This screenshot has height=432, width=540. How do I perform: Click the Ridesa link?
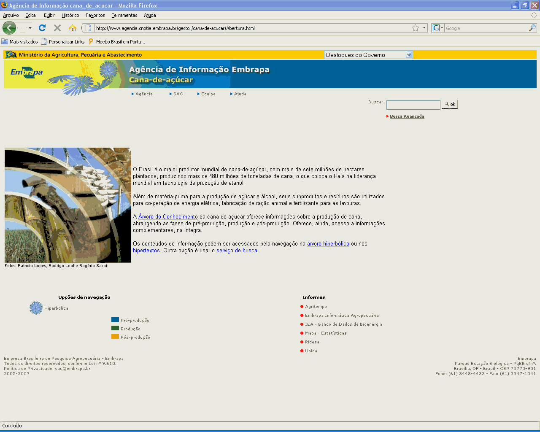(312, 342)
